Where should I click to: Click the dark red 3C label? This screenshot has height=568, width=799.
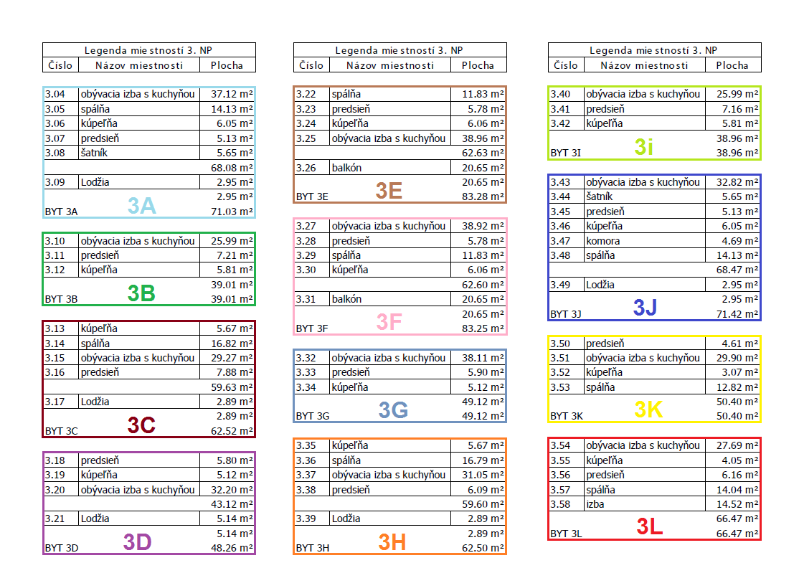(x=141, y=425)
